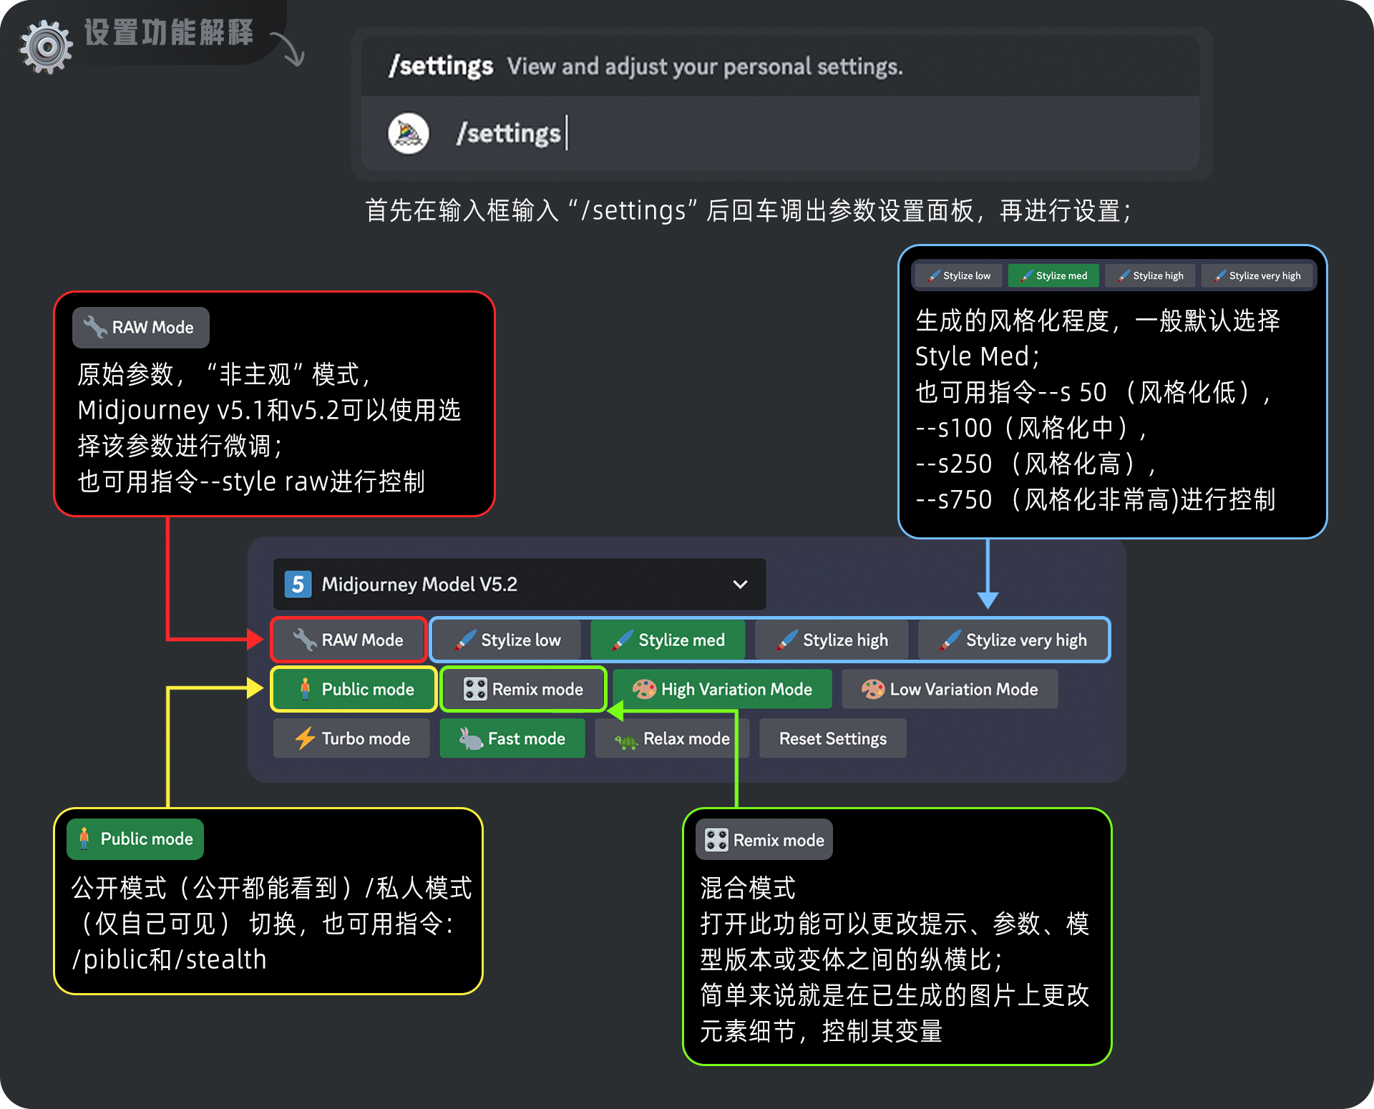Click the blue number 5 model icon
Viewport: 1374px width, 1109px height.
[x=298, y=585]
